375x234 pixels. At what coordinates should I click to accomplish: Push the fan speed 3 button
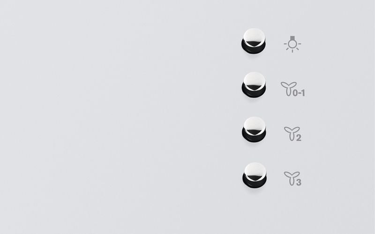point(255,175)
